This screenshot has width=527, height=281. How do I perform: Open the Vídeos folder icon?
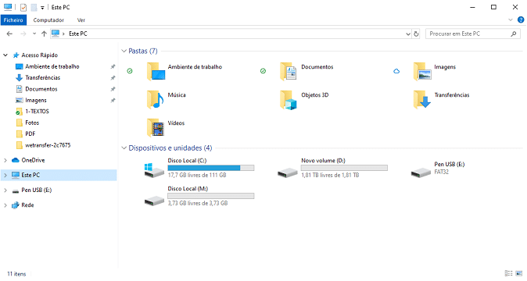click(x=156, y=128)
